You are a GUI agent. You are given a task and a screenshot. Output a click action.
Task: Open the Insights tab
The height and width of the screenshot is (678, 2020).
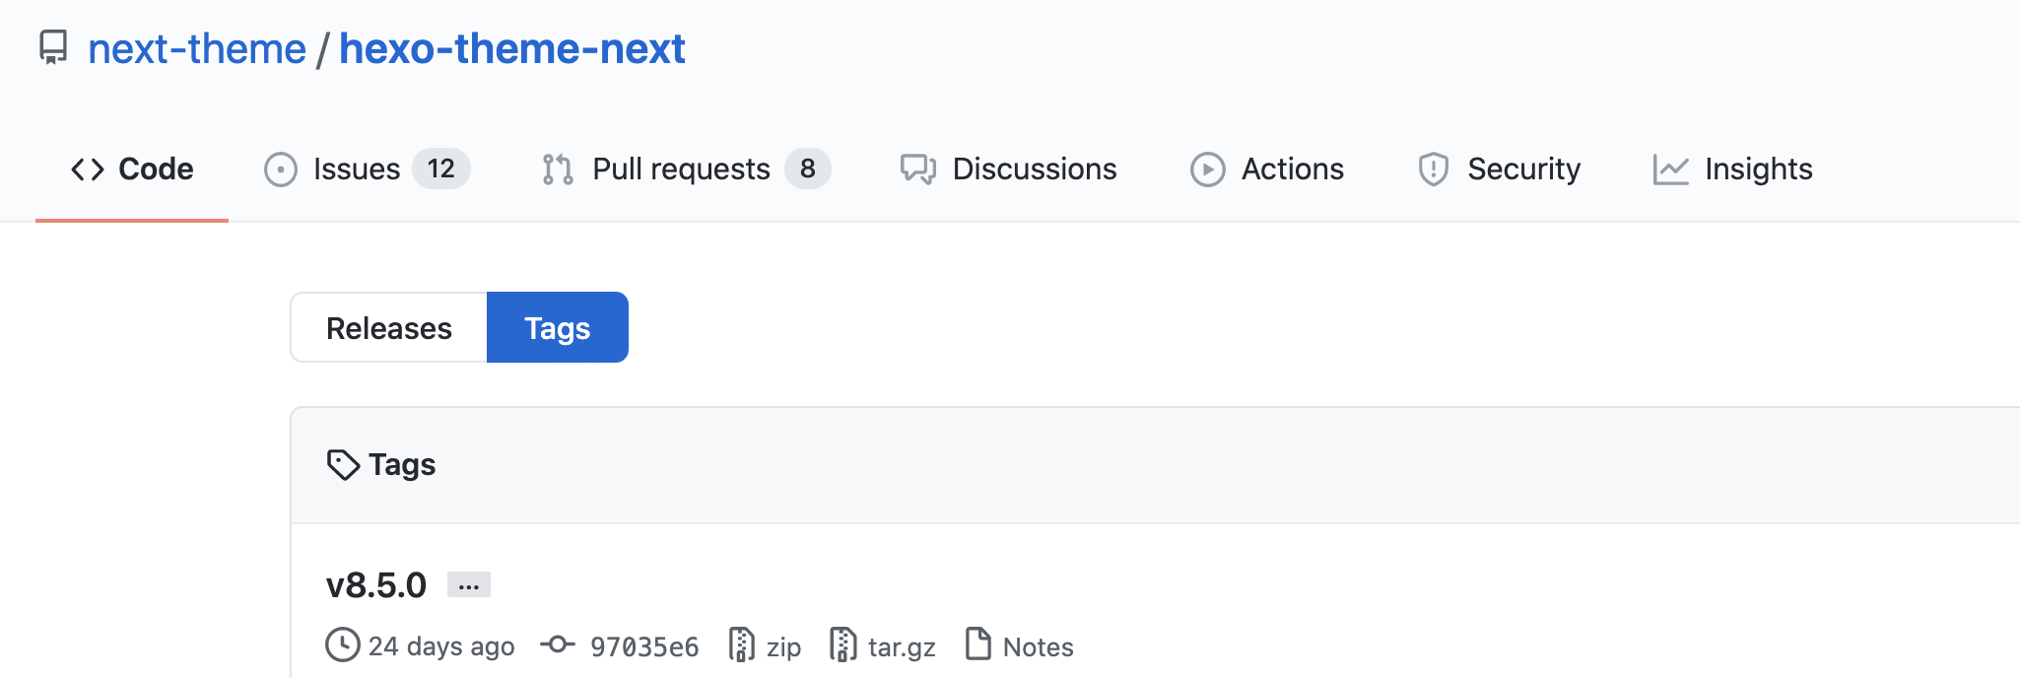click(x=1758, y=169)
